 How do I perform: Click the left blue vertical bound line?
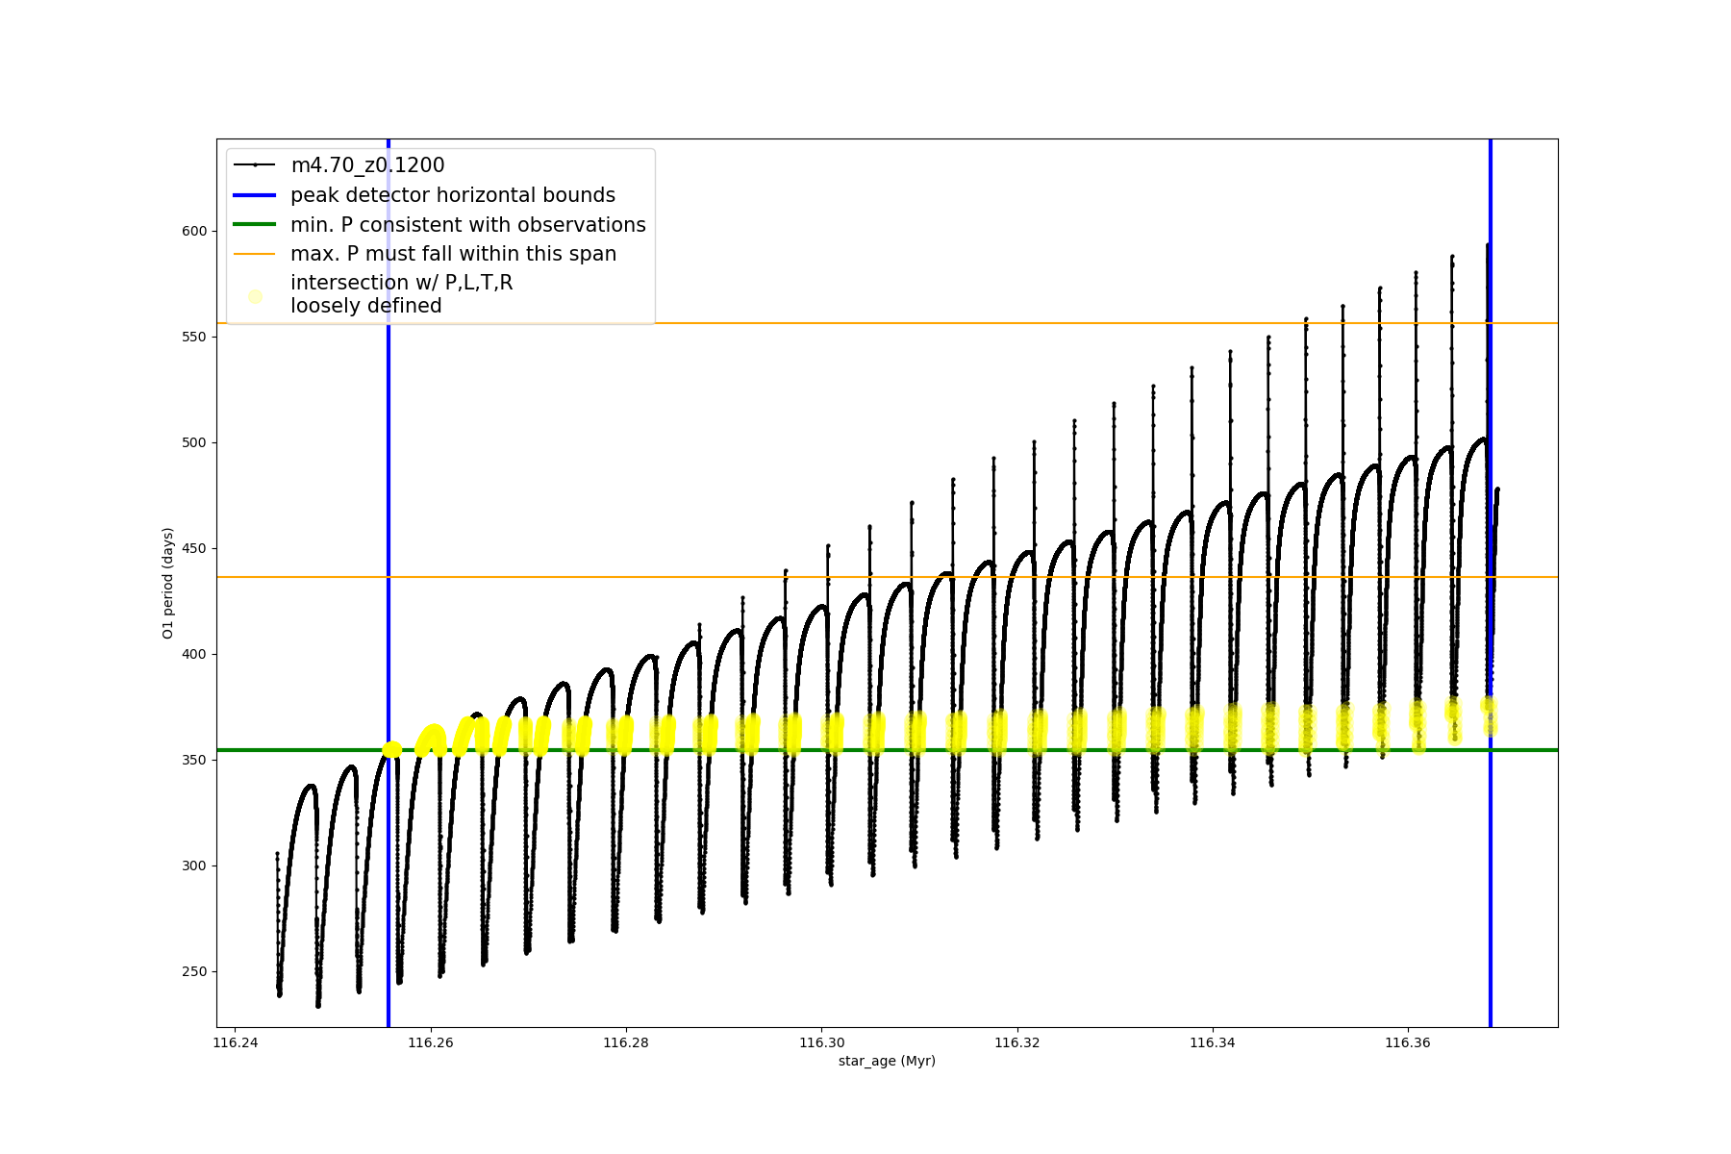389,865
